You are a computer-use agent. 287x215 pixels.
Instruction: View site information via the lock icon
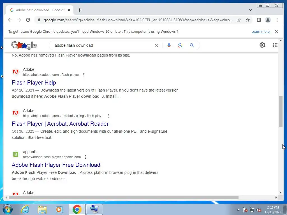(39, 20)
